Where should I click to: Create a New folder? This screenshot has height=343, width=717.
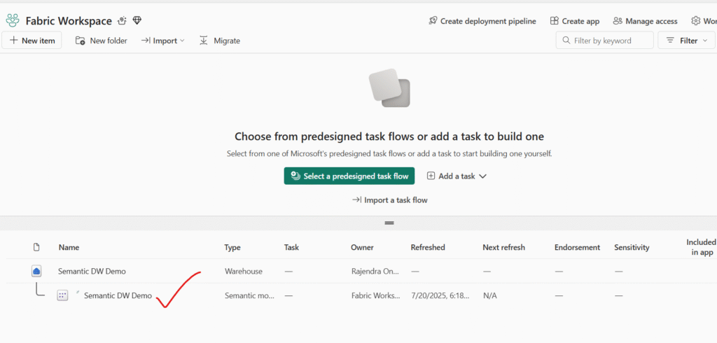101,41
